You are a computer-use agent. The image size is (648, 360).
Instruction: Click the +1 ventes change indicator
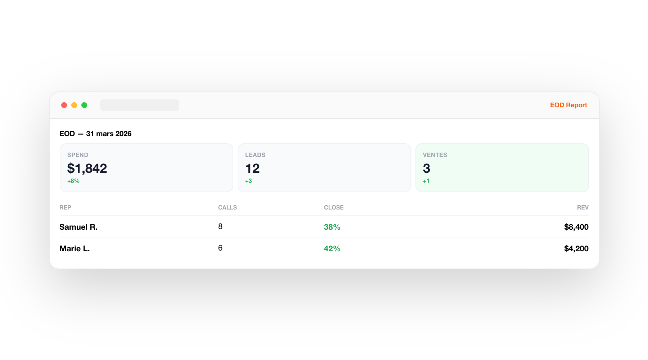pos(426,181)
